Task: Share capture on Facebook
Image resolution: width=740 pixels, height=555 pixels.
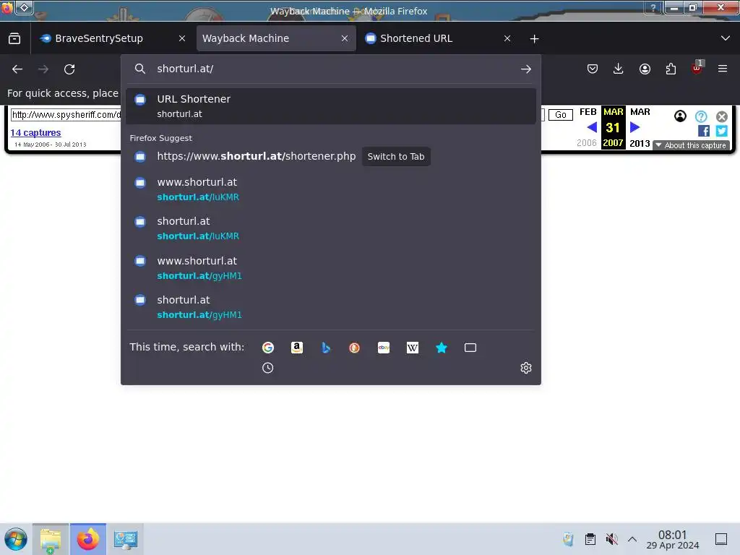Action: pos(704,131)
